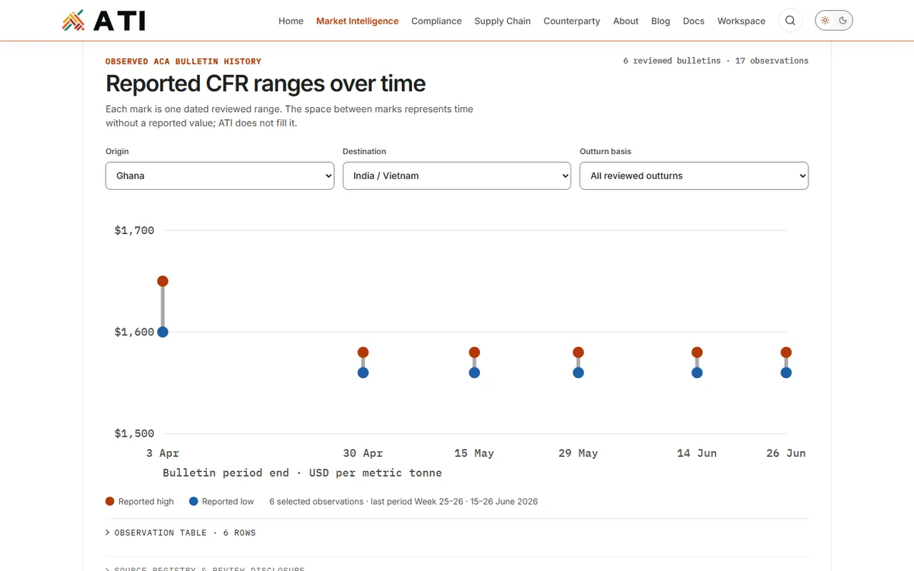Screen dimensions: 914x571
Task: Click 'Bulletin period end · USD per metric tonne'
Action: click(x=302, y=473)
